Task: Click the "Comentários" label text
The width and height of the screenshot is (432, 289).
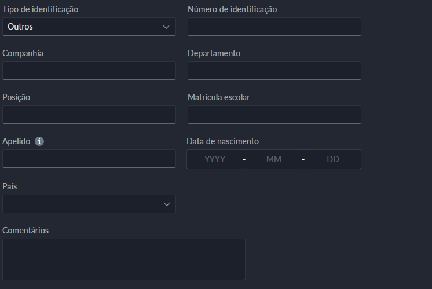Action: (25, 231)
